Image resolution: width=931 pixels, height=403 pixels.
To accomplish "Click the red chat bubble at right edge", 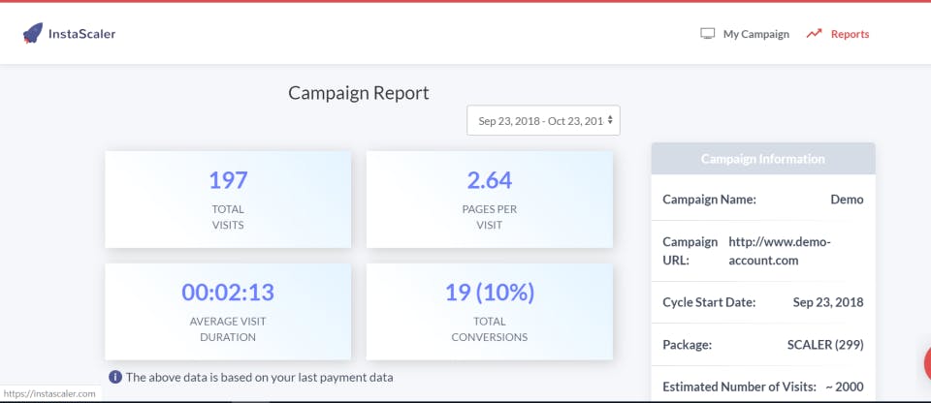I will 927,362.
